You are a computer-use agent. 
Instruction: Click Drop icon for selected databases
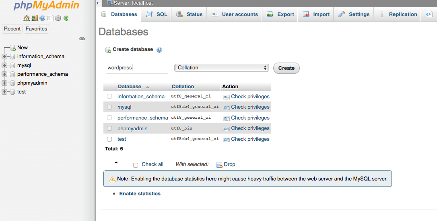(x=219, y=164)
